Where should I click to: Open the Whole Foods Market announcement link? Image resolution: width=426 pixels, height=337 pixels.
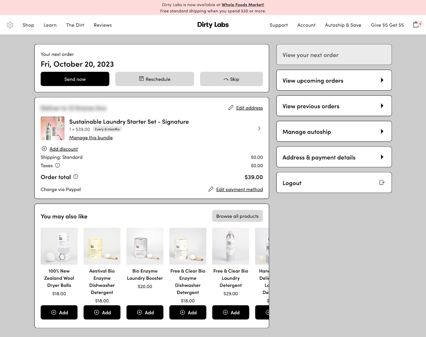(243, 5)
